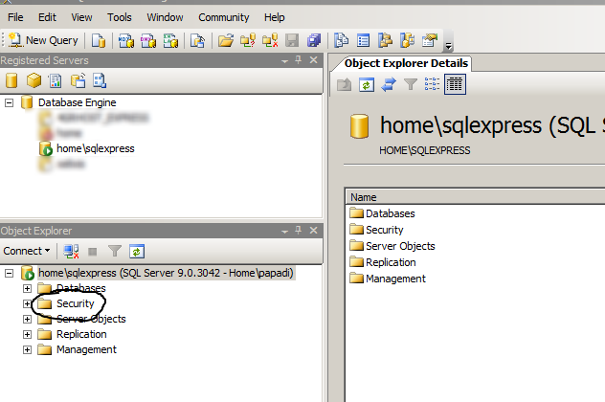Expand the Replication tree node

(x=27, y=334)
